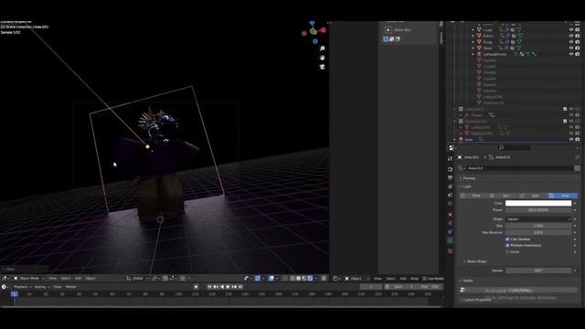Open the viewport View menu

53,278
